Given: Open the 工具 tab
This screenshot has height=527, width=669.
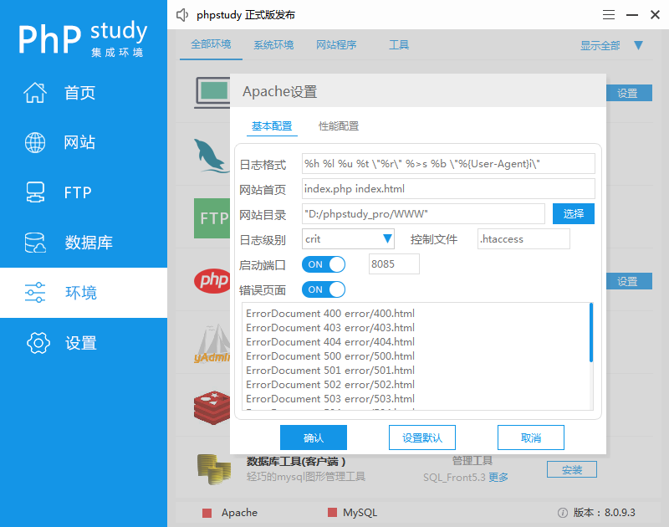Looking at the screenshot, I should click(399, 44).
